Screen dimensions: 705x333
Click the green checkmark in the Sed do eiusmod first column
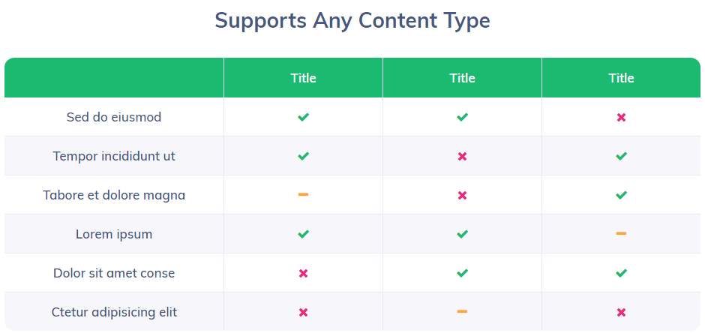click(303, 117)
